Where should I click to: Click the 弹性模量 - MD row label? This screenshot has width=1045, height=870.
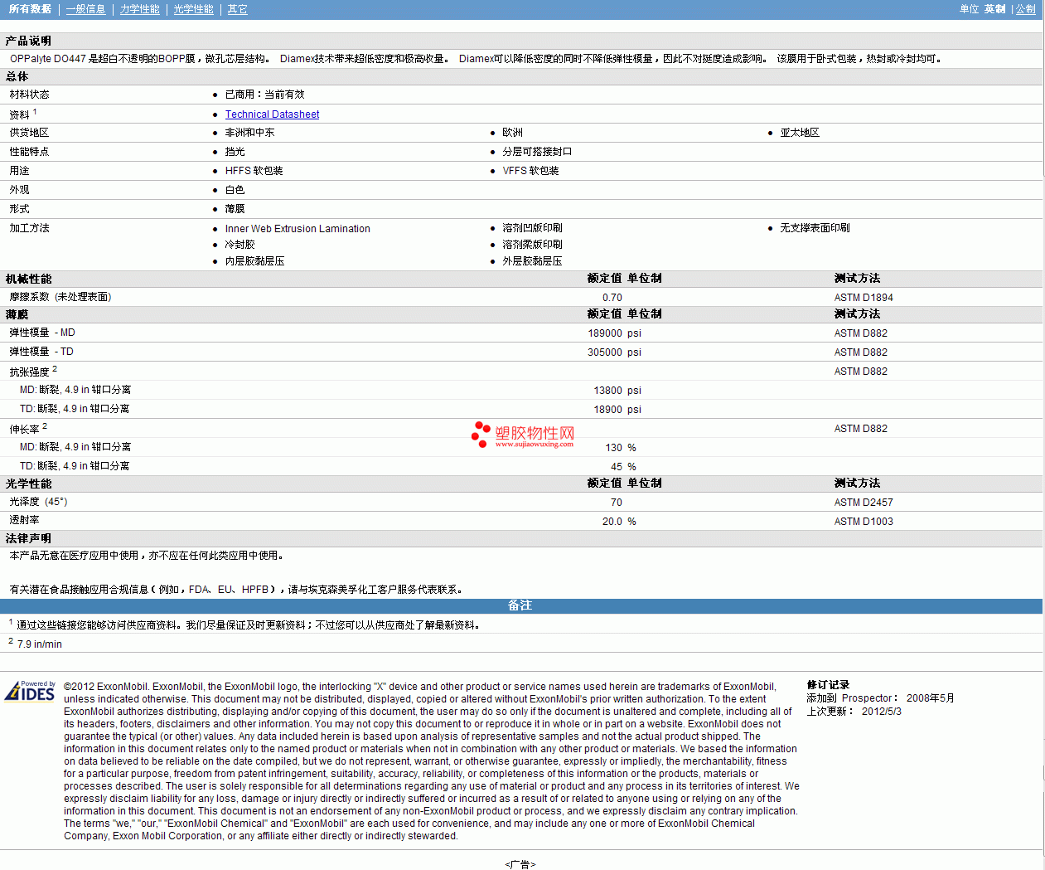[42, 333]
